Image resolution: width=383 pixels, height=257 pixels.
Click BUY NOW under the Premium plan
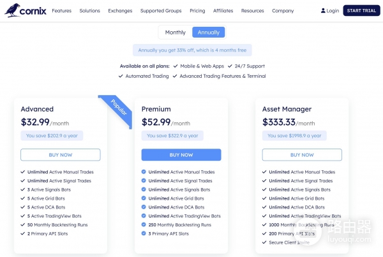click(181, 155)
